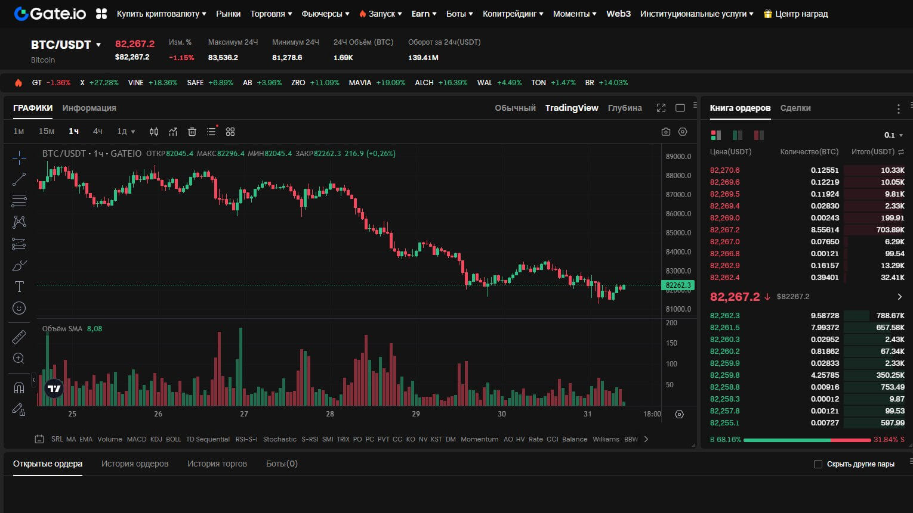
Task: Enable the hide other pairs checkbox
Action: [818, 464]
